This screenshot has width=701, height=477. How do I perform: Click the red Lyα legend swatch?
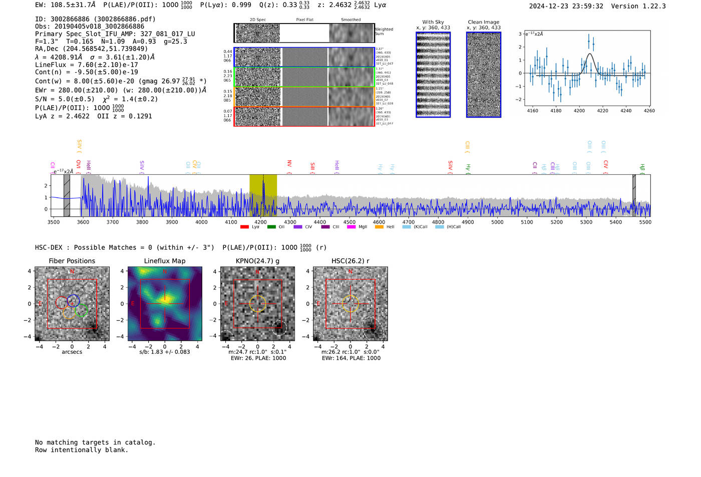[244, 227]
